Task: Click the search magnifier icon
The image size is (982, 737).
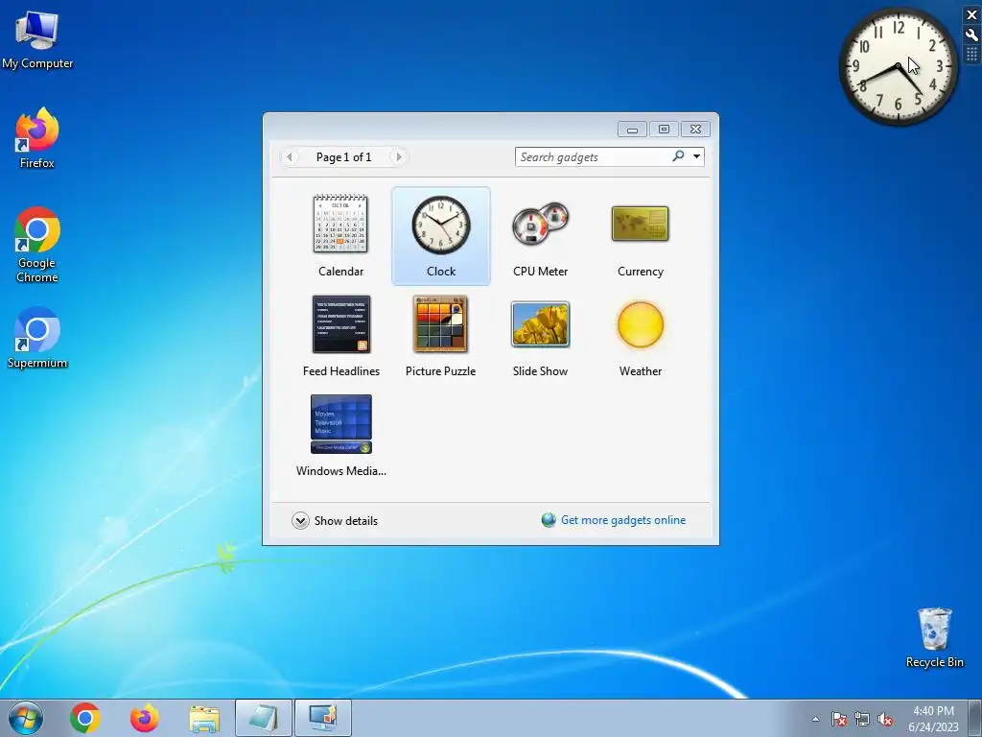Action: [x=678, y=156]
